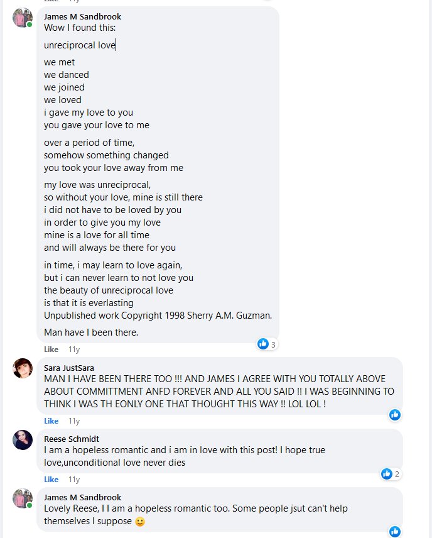This screenshot has height=538, width=432.
Task: Open Sara JustSara's profile picture
Action: coord(23,368)
